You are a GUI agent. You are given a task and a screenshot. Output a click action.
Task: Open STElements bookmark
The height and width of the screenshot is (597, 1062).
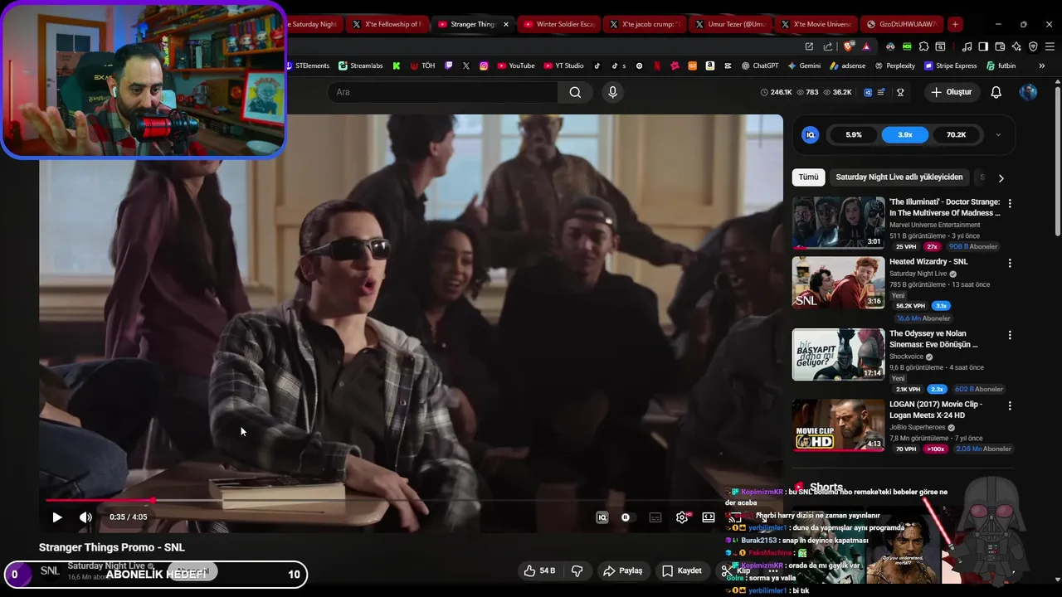pyautogui.click(x=307, y=66)
